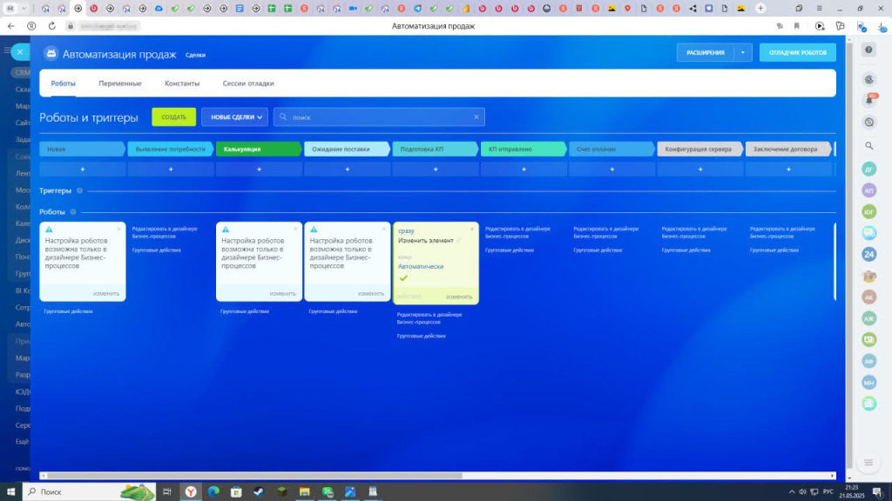Image resolution: width=892 pixels, height=501 pixels.
Task: Click into the поиск search field
Action: pos(379,117)
